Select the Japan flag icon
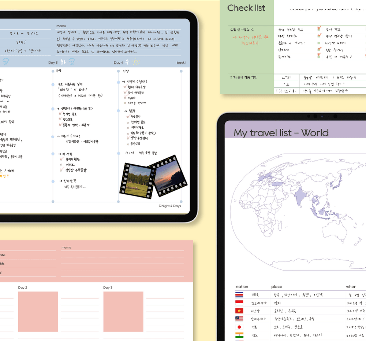Screen dimensions: 366x341 click(x=239, y=327)
